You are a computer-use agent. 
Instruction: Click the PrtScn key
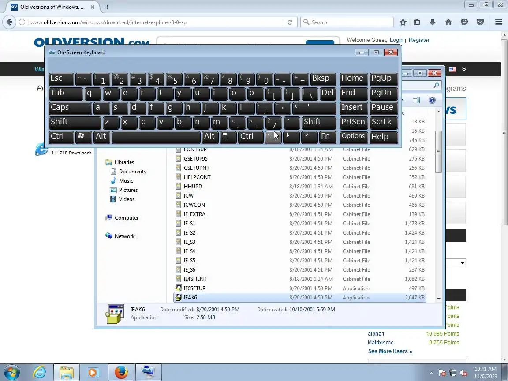[354, 123]
